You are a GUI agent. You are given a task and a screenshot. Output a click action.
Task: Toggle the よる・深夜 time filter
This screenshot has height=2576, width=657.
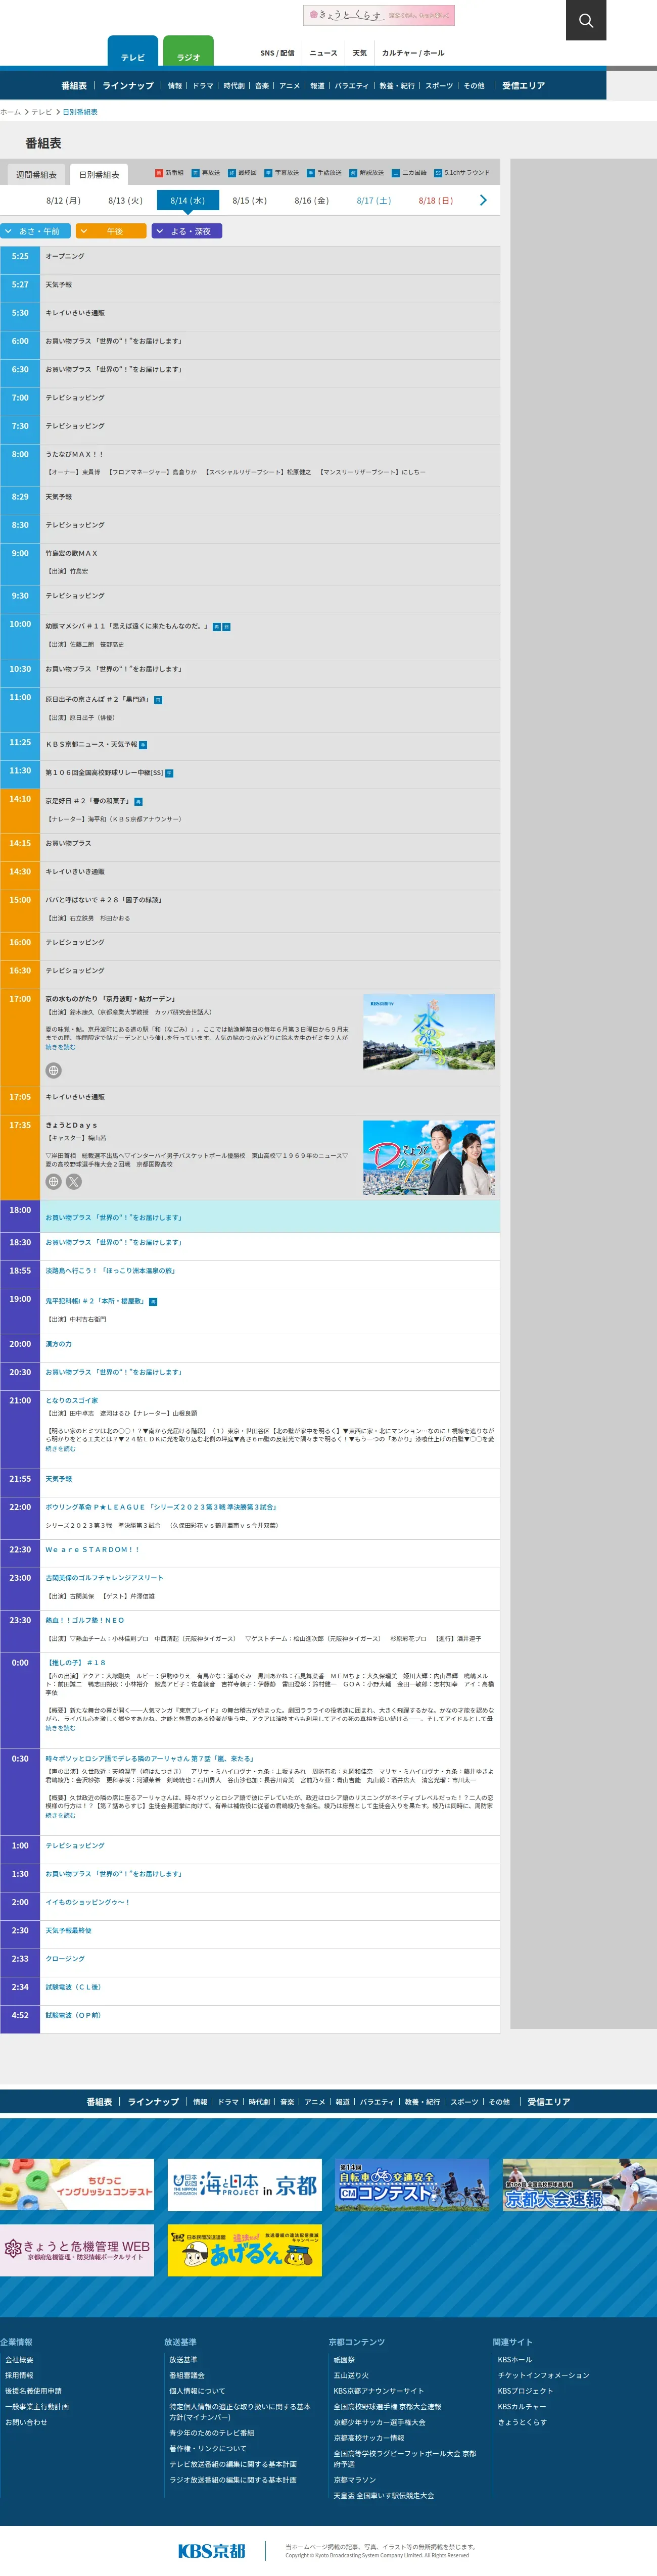pos(187,231)
